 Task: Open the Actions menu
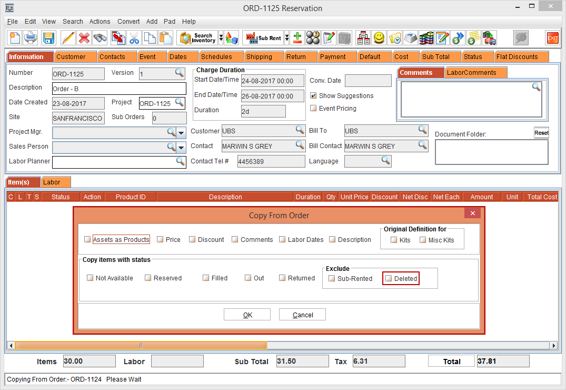(100, 22)
